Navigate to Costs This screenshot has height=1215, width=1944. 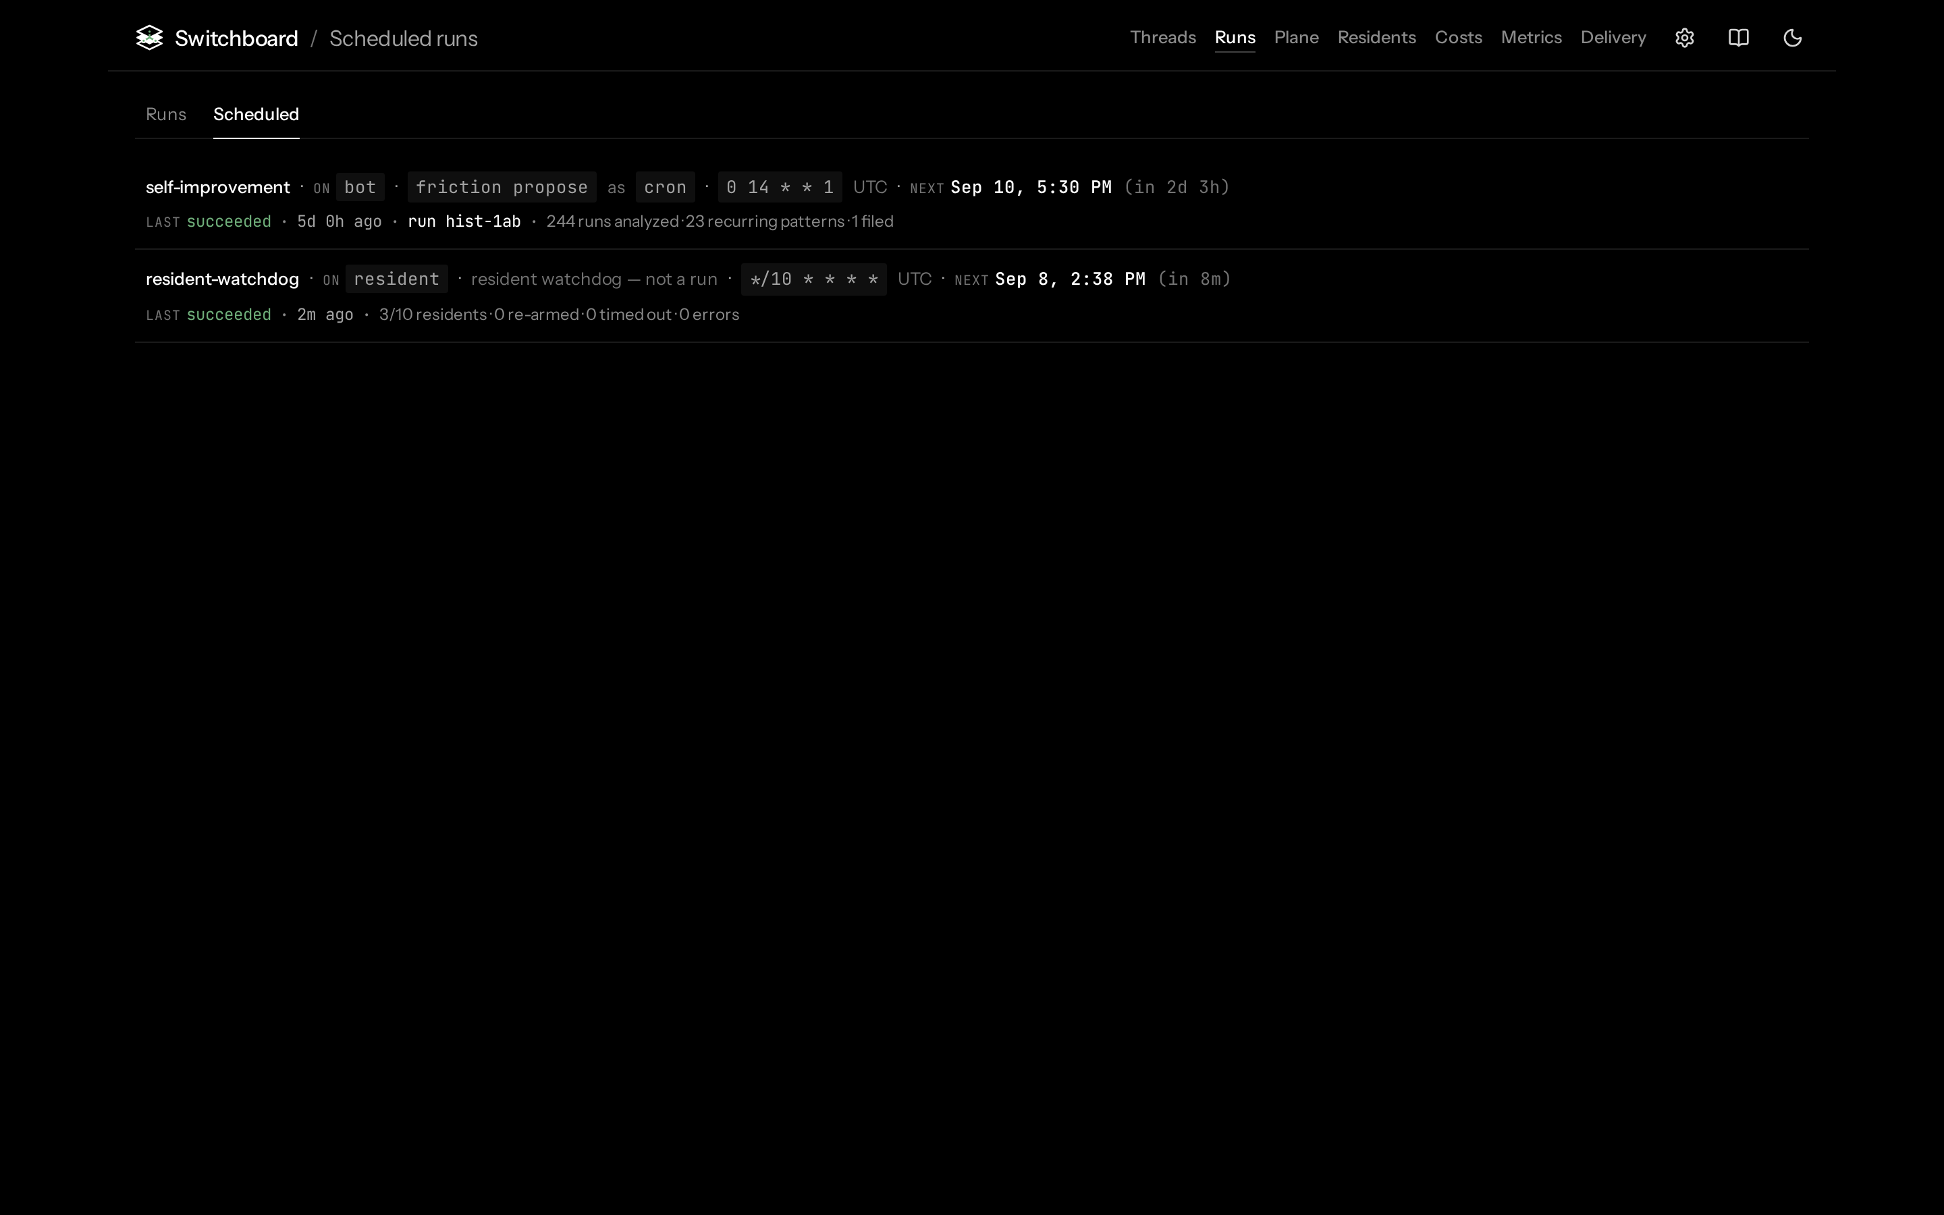(1458, 38)
